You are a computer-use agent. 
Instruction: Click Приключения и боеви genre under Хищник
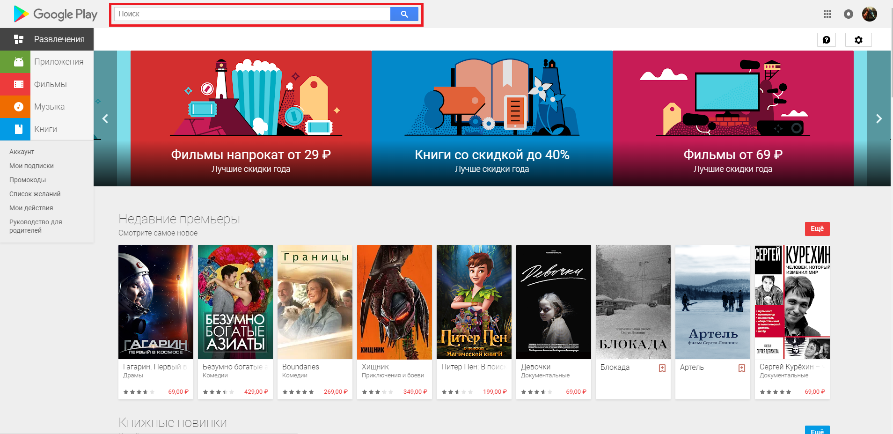click(x=393, y=375)
